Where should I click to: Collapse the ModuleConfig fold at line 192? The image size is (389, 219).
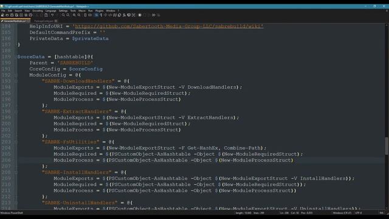click(16, 75)
